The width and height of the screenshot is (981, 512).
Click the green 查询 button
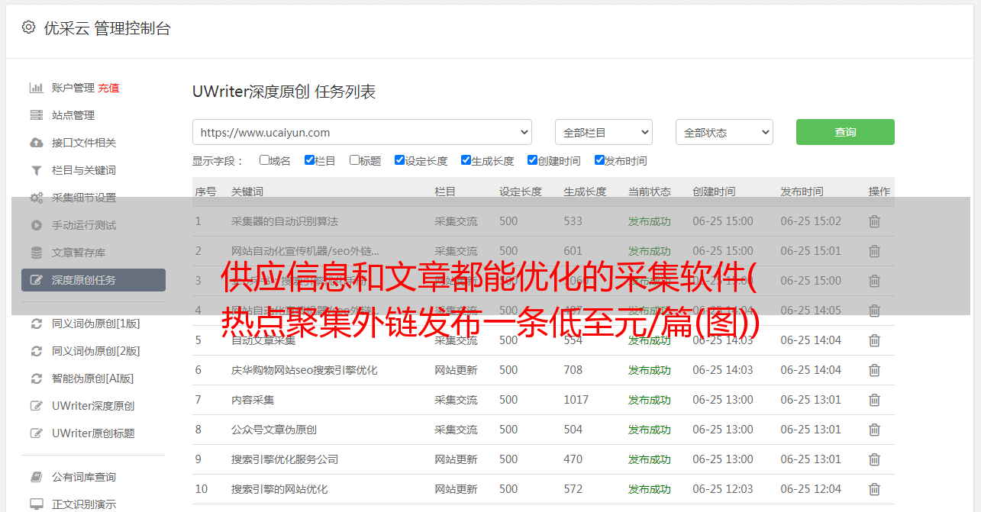(844, 132)
